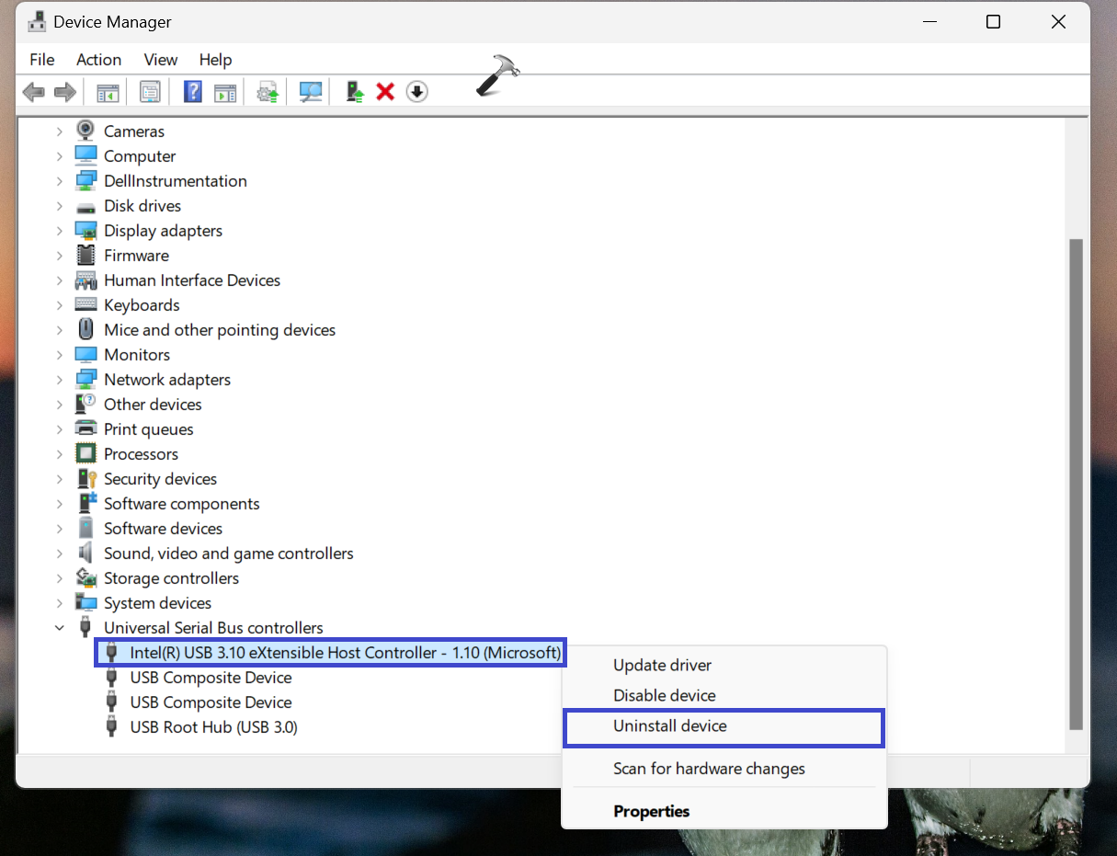Image resolution: width=1117 pixels, height=856 pixels.
Task: Open Help via the blue question mark icon
Action: (193, 92)
